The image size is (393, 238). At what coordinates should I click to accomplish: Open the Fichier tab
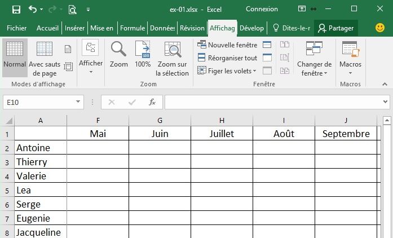pyautogui.click(x=17, y=28)
